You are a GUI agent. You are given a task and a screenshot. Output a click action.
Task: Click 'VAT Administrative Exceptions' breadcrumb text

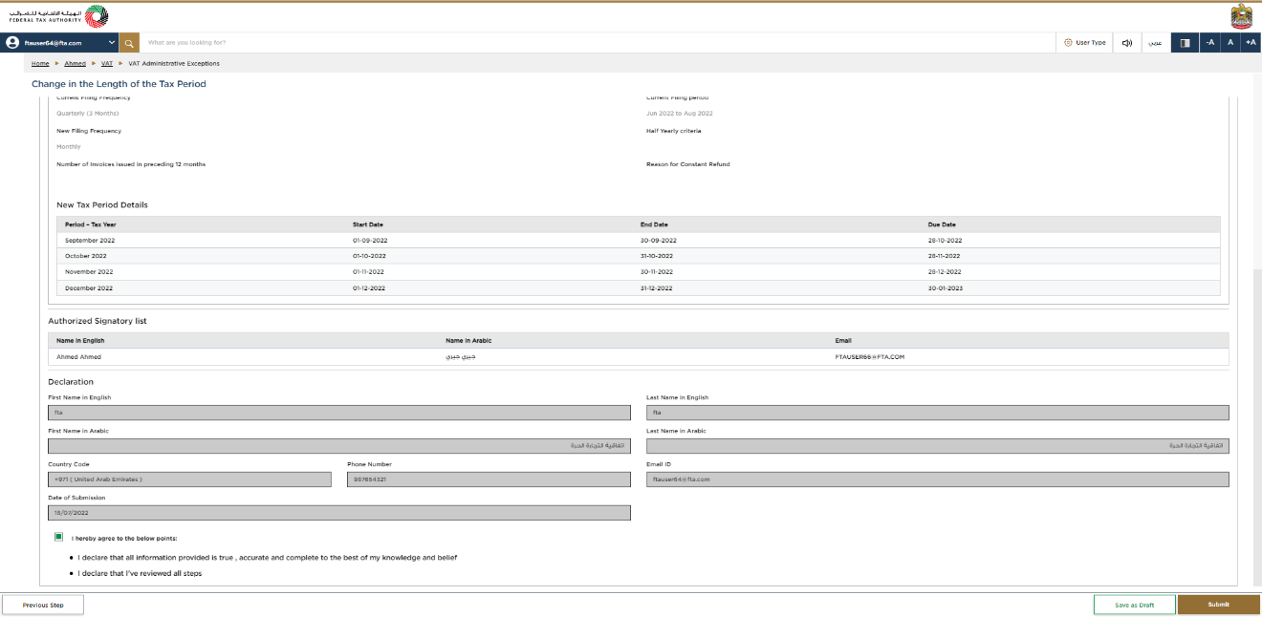point(174,64)
